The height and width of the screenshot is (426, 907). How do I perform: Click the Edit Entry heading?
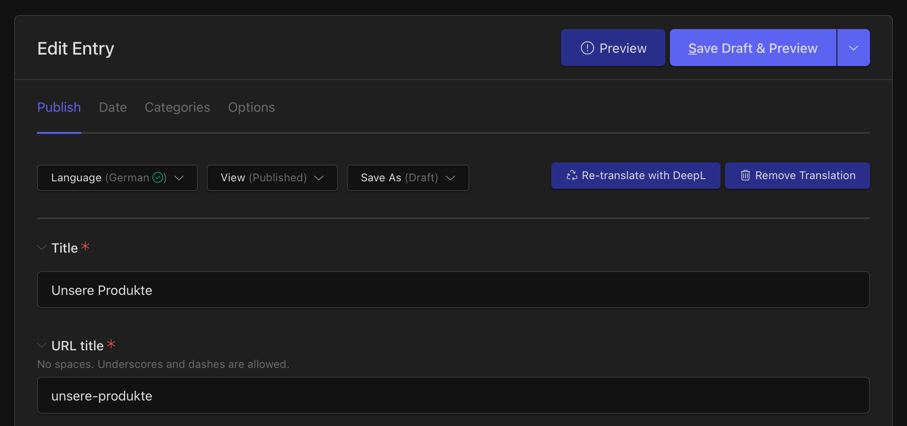pos(76,48)
